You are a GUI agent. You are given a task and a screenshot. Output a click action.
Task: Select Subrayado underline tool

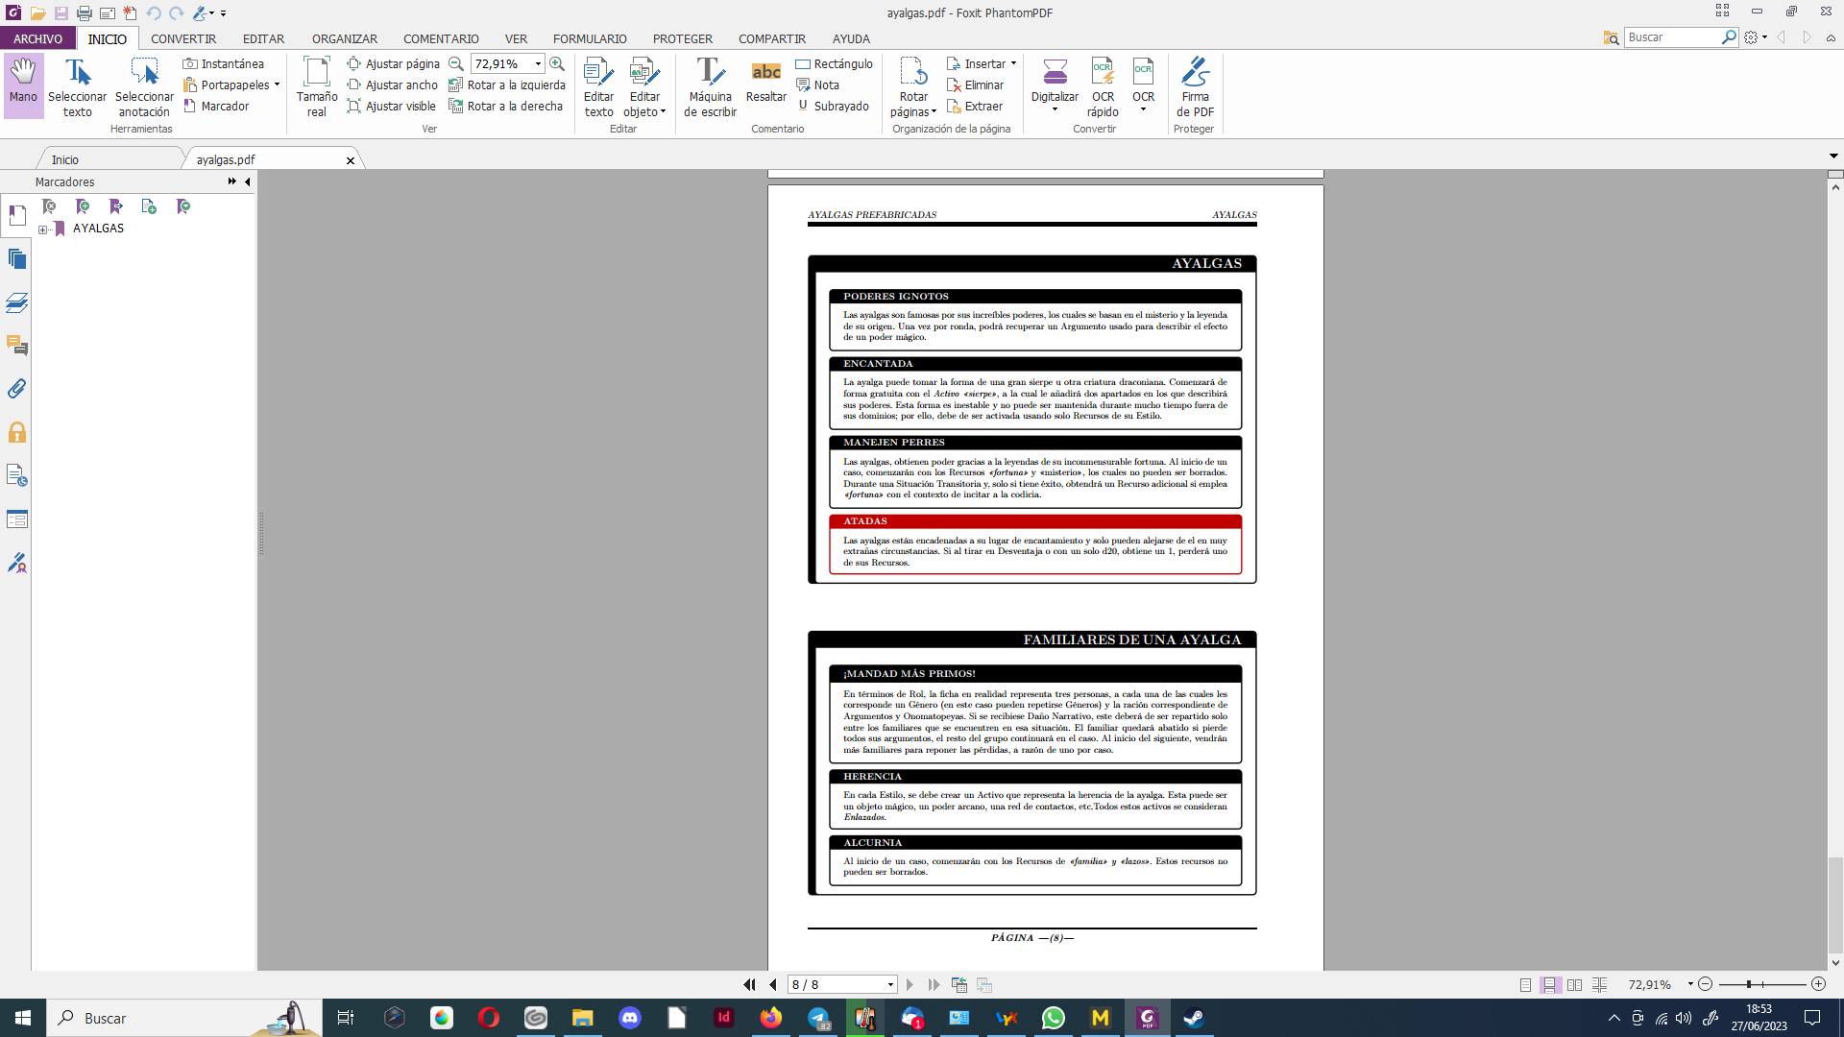(832, 106)
